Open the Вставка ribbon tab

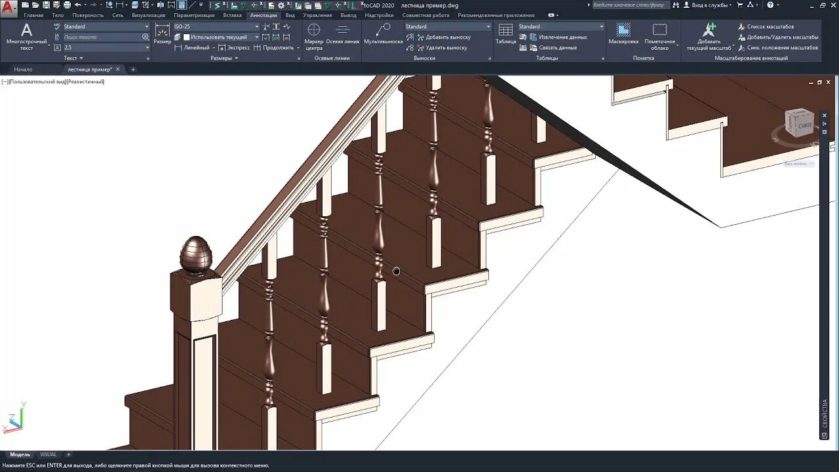(x=232, y=15)
